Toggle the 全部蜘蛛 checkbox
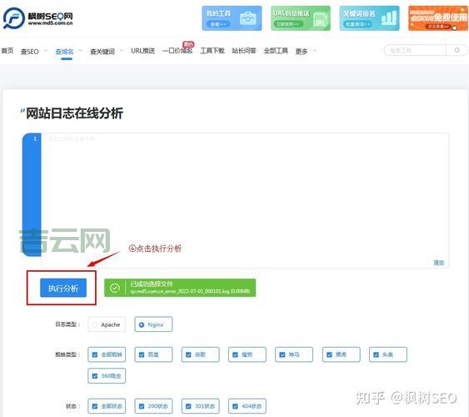The height and width of the screenshot is (417, 469). point(107,354)
